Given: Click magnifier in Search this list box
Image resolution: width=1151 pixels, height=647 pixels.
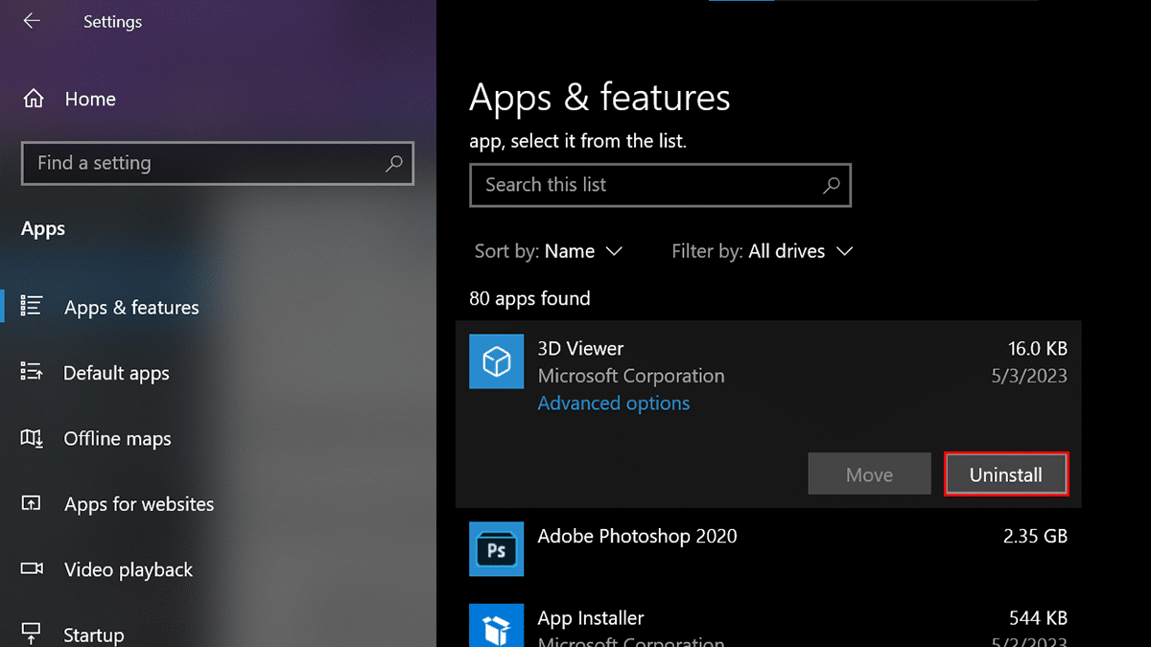Looking at the screenshot, I should click(831, 185).
